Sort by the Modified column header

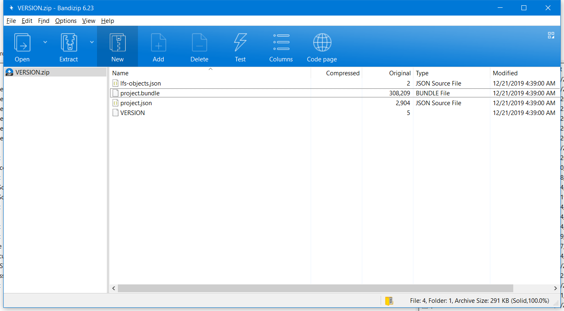[525, 73]
